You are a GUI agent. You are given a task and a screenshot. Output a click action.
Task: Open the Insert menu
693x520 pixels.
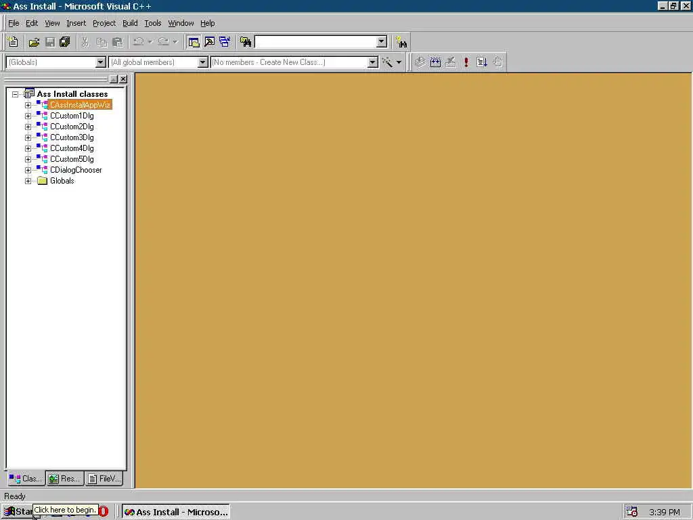[76, 23]
